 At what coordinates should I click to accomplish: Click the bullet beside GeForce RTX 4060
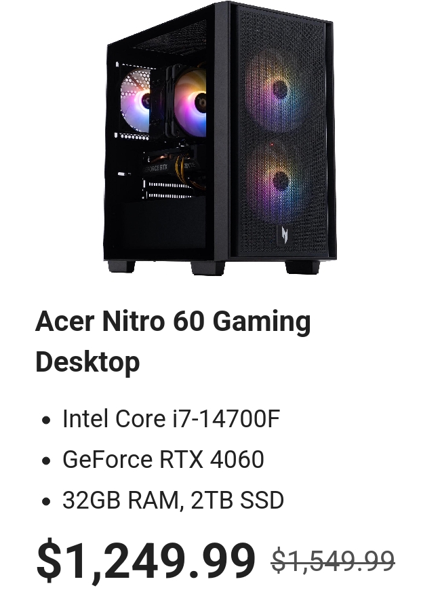coord(46,460)
